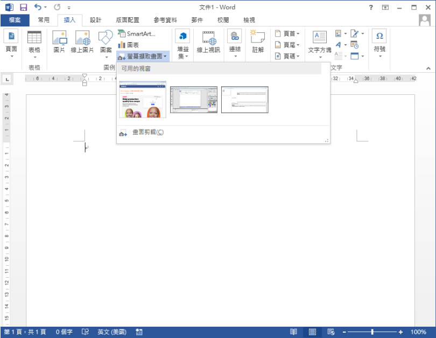Open the quick access toolbar customize arrow
This screenshot has width=436, height=338.
[69, 8]
